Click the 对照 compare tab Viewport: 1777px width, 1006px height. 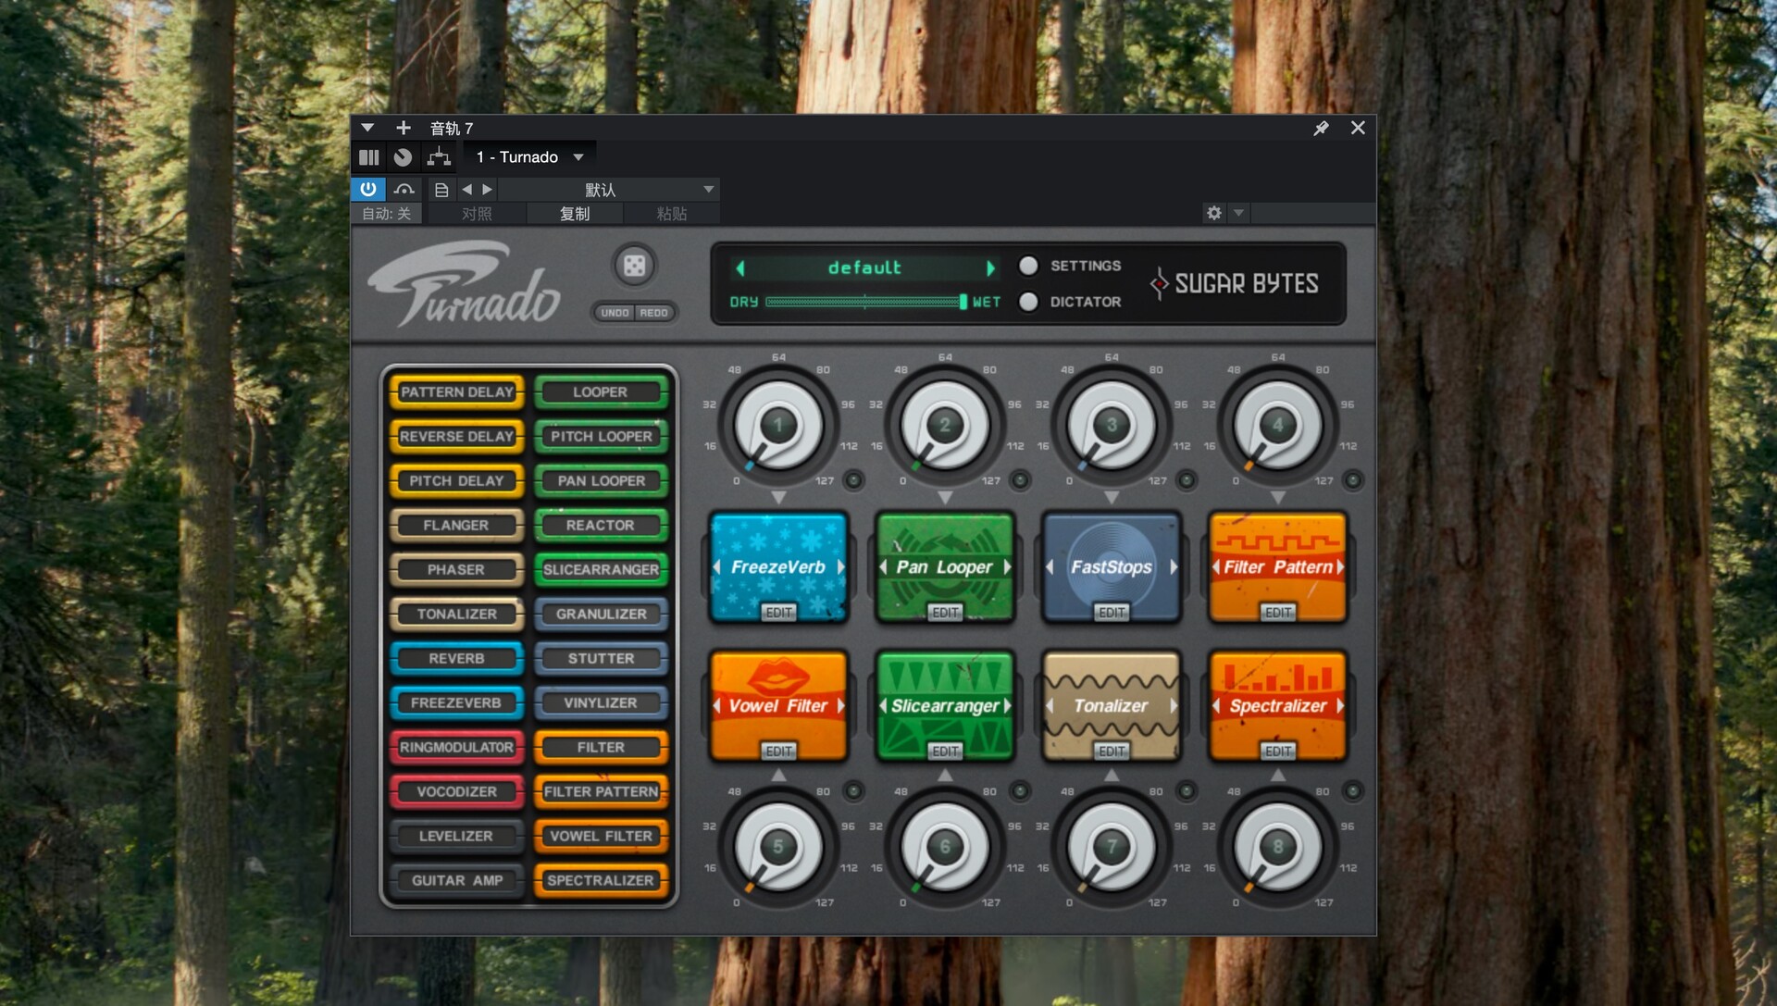(477, 214)
